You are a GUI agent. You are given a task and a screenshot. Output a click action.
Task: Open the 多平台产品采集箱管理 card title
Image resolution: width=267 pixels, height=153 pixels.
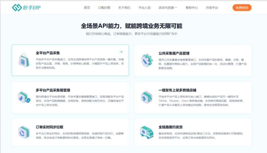pyautogui.click(x=53, y=90)
